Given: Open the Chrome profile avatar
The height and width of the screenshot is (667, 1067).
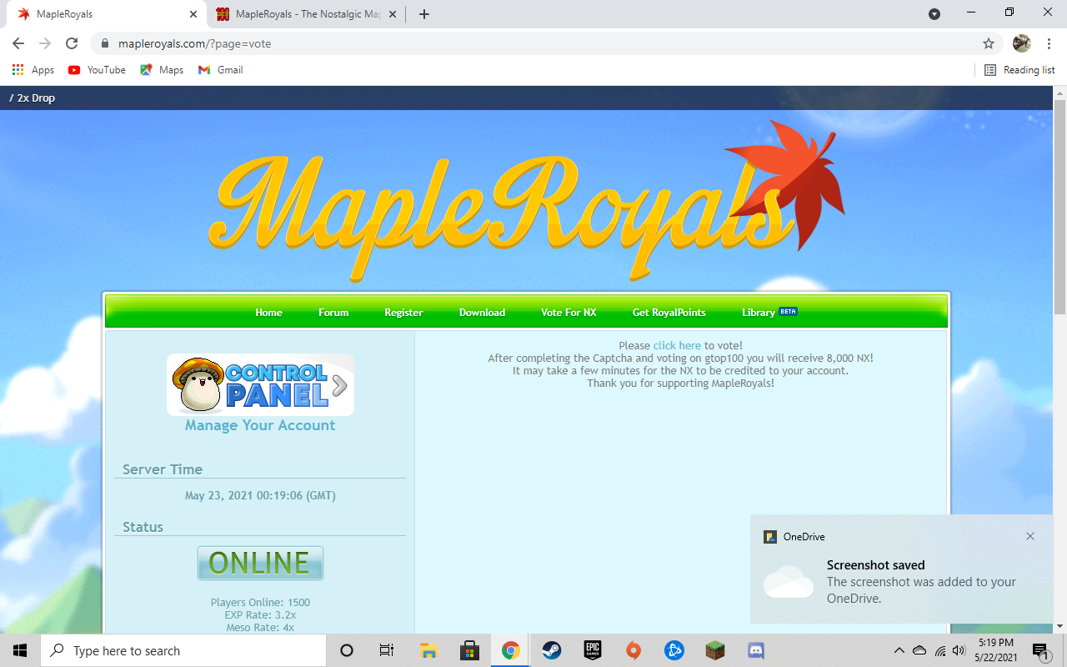Looking at the screenshot, I should tap(1022, 43).
